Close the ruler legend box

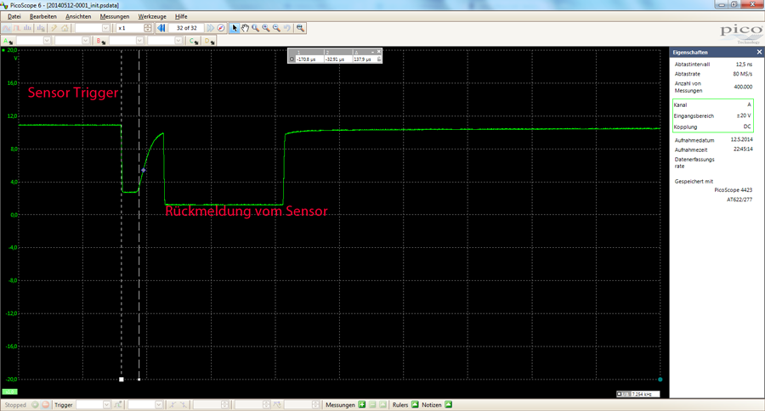click(379, 52)
